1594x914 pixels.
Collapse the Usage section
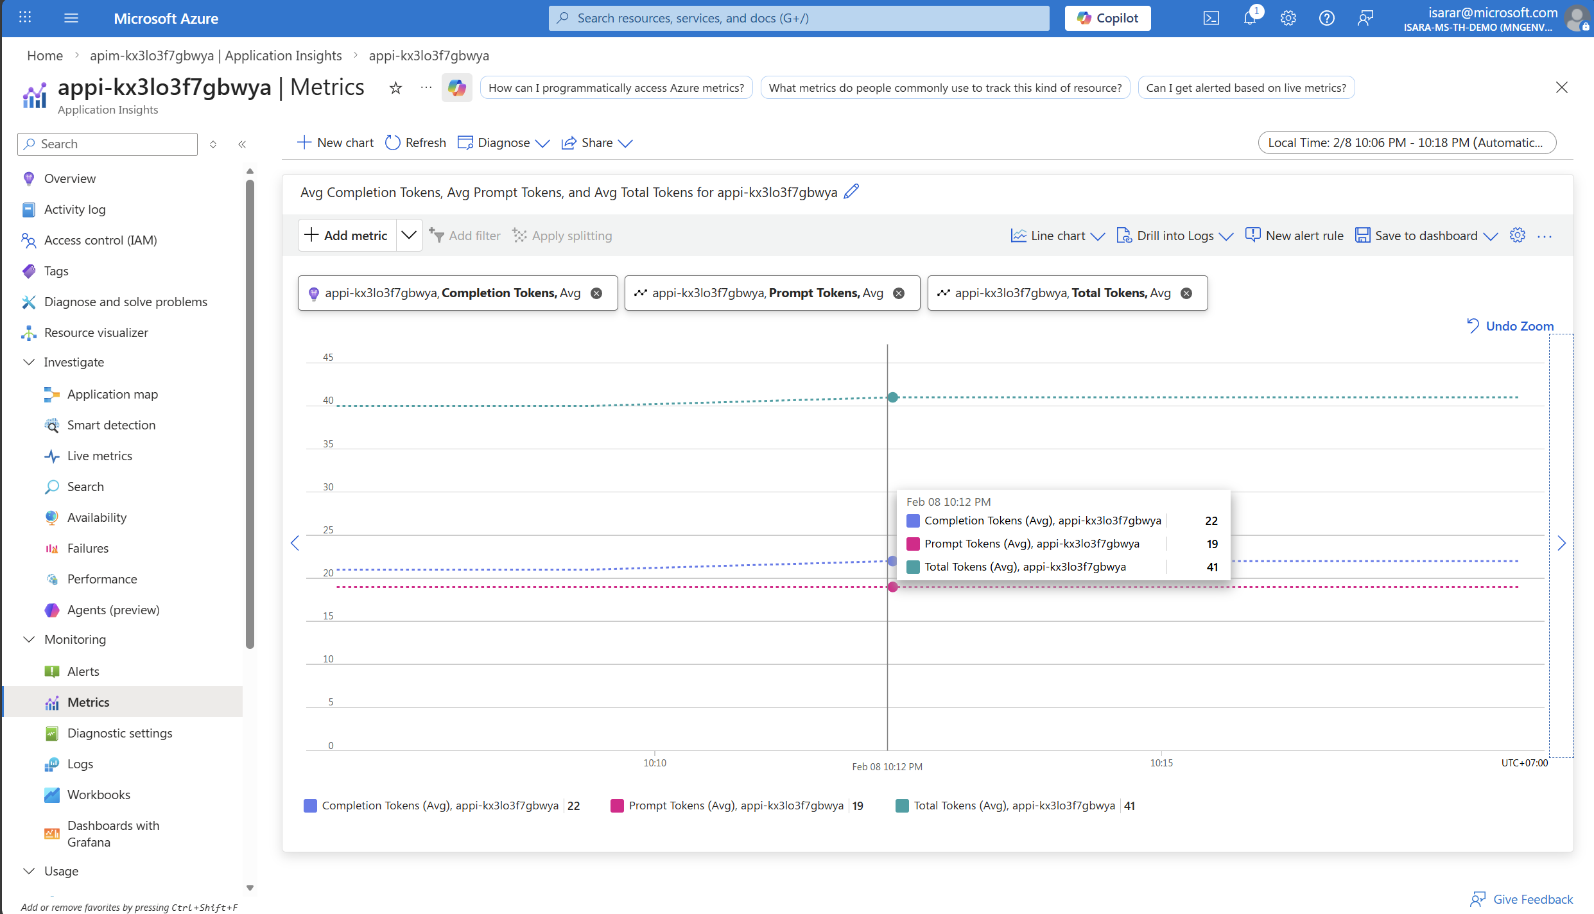click(x=29, y=871)
